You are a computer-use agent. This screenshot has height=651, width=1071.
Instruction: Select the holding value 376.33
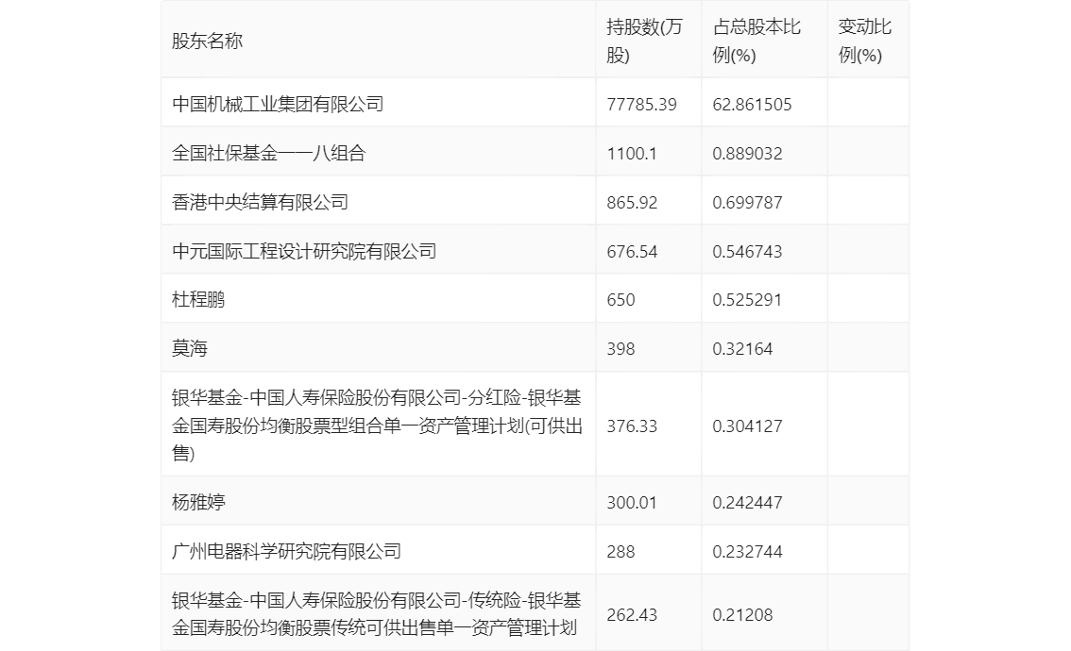click(632, 426)
